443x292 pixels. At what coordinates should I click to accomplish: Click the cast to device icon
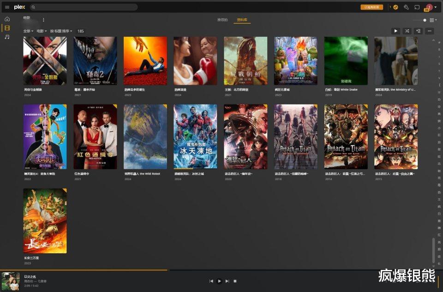click(x=417, y=7)
